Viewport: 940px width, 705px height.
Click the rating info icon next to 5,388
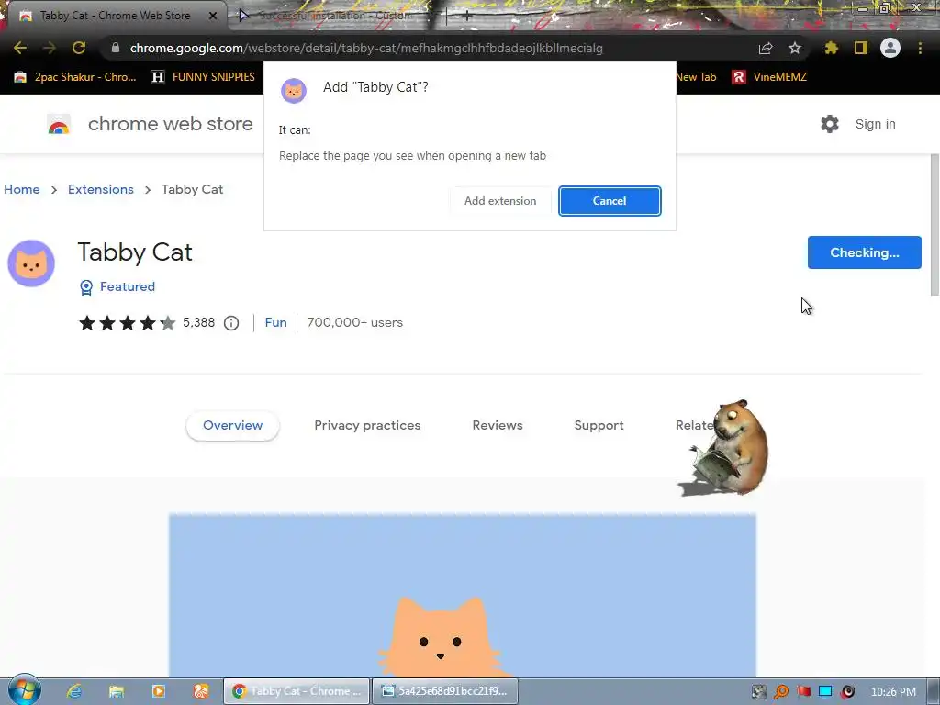point(231,323)
